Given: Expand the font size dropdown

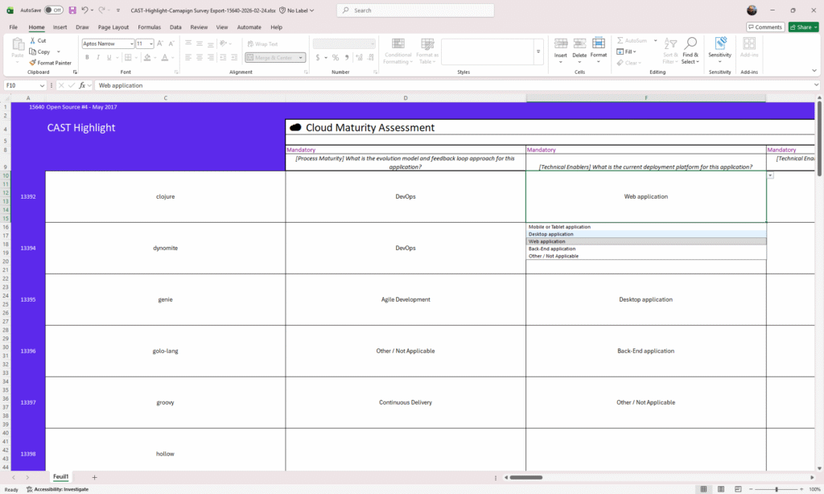Looking at the screenshot, I should [x=150, y=43].
